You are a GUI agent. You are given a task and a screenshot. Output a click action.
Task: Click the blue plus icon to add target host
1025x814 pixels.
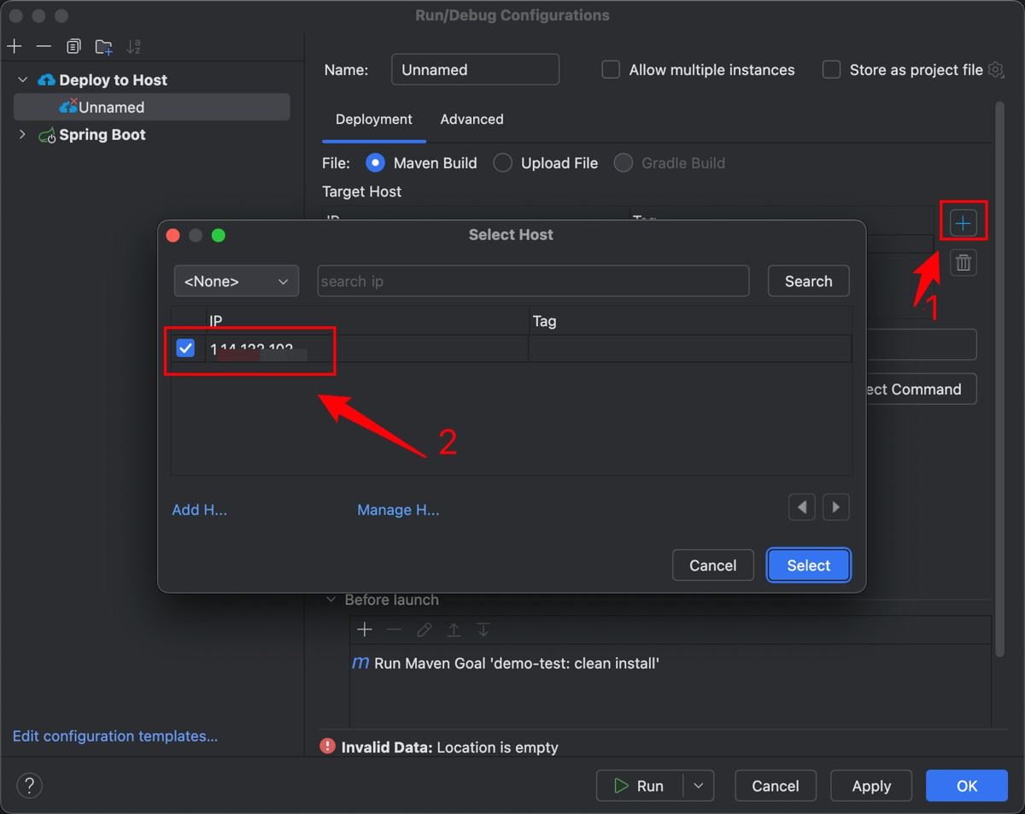963,224
